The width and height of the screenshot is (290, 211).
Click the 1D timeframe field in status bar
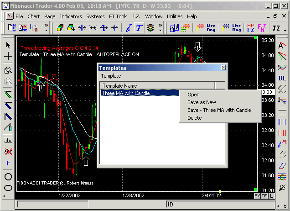pos(220,205)
